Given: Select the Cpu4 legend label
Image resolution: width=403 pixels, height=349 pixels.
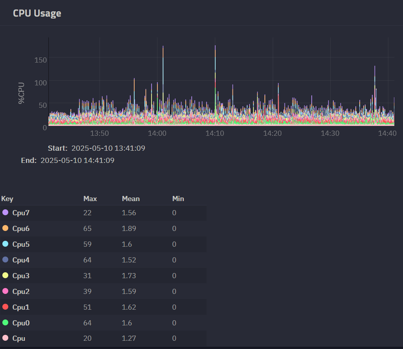Looking at the screenshot, I should [21, 260].
